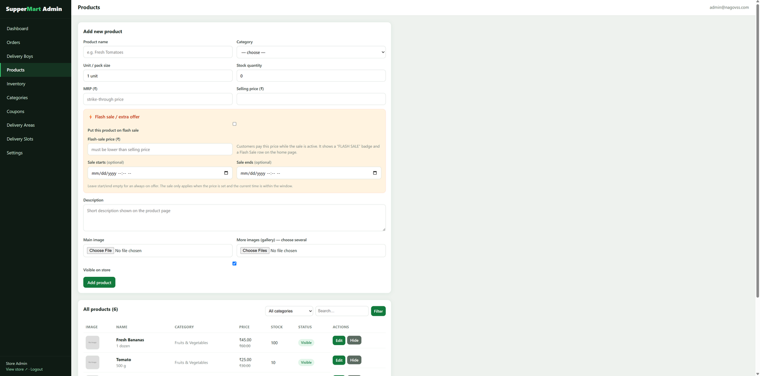Click Choose File for main image

[100, 251]
